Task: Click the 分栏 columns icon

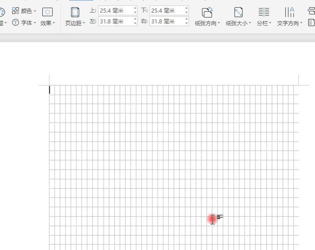Action: [264, 12]
